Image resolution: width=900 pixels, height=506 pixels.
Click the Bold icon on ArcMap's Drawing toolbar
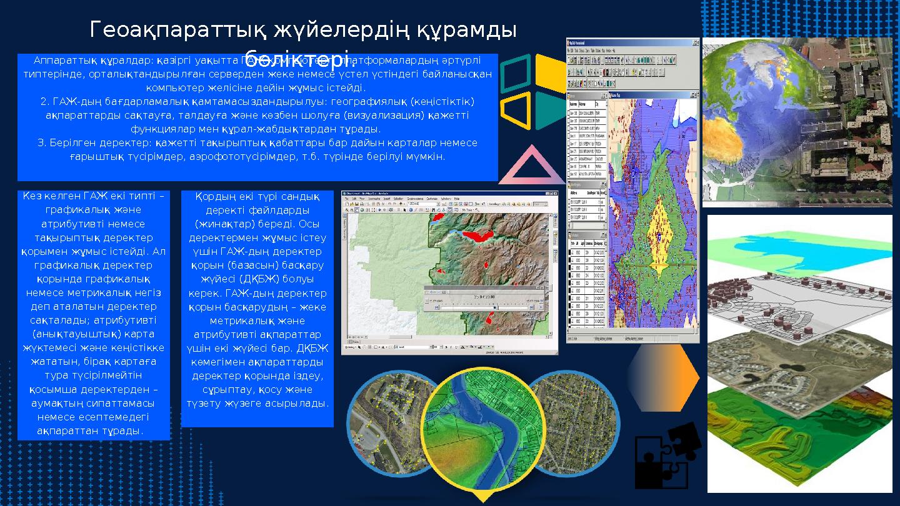pyautogui.click(x=446, y=347)
